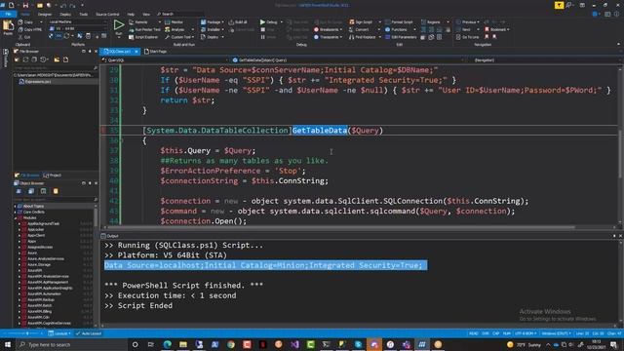
Task: Click the breakpoint marker on line 35
Action: (103, 130)
